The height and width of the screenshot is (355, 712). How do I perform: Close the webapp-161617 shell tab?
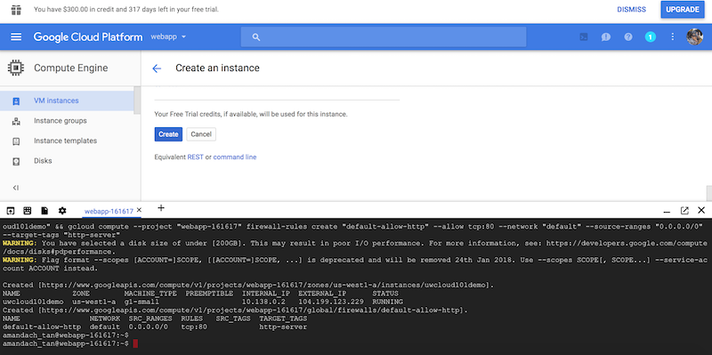pos(139,210)
